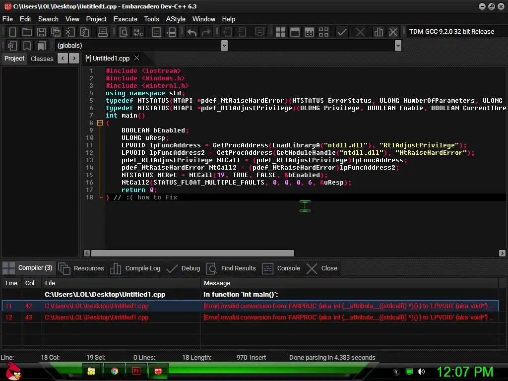Start debugging with checkmark icon
The width and height of the screenshot is (508, 381).
tap(342, 32)
